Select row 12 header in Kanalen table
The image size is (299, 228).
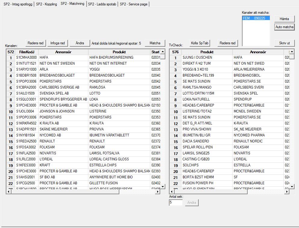pos(11,123)
